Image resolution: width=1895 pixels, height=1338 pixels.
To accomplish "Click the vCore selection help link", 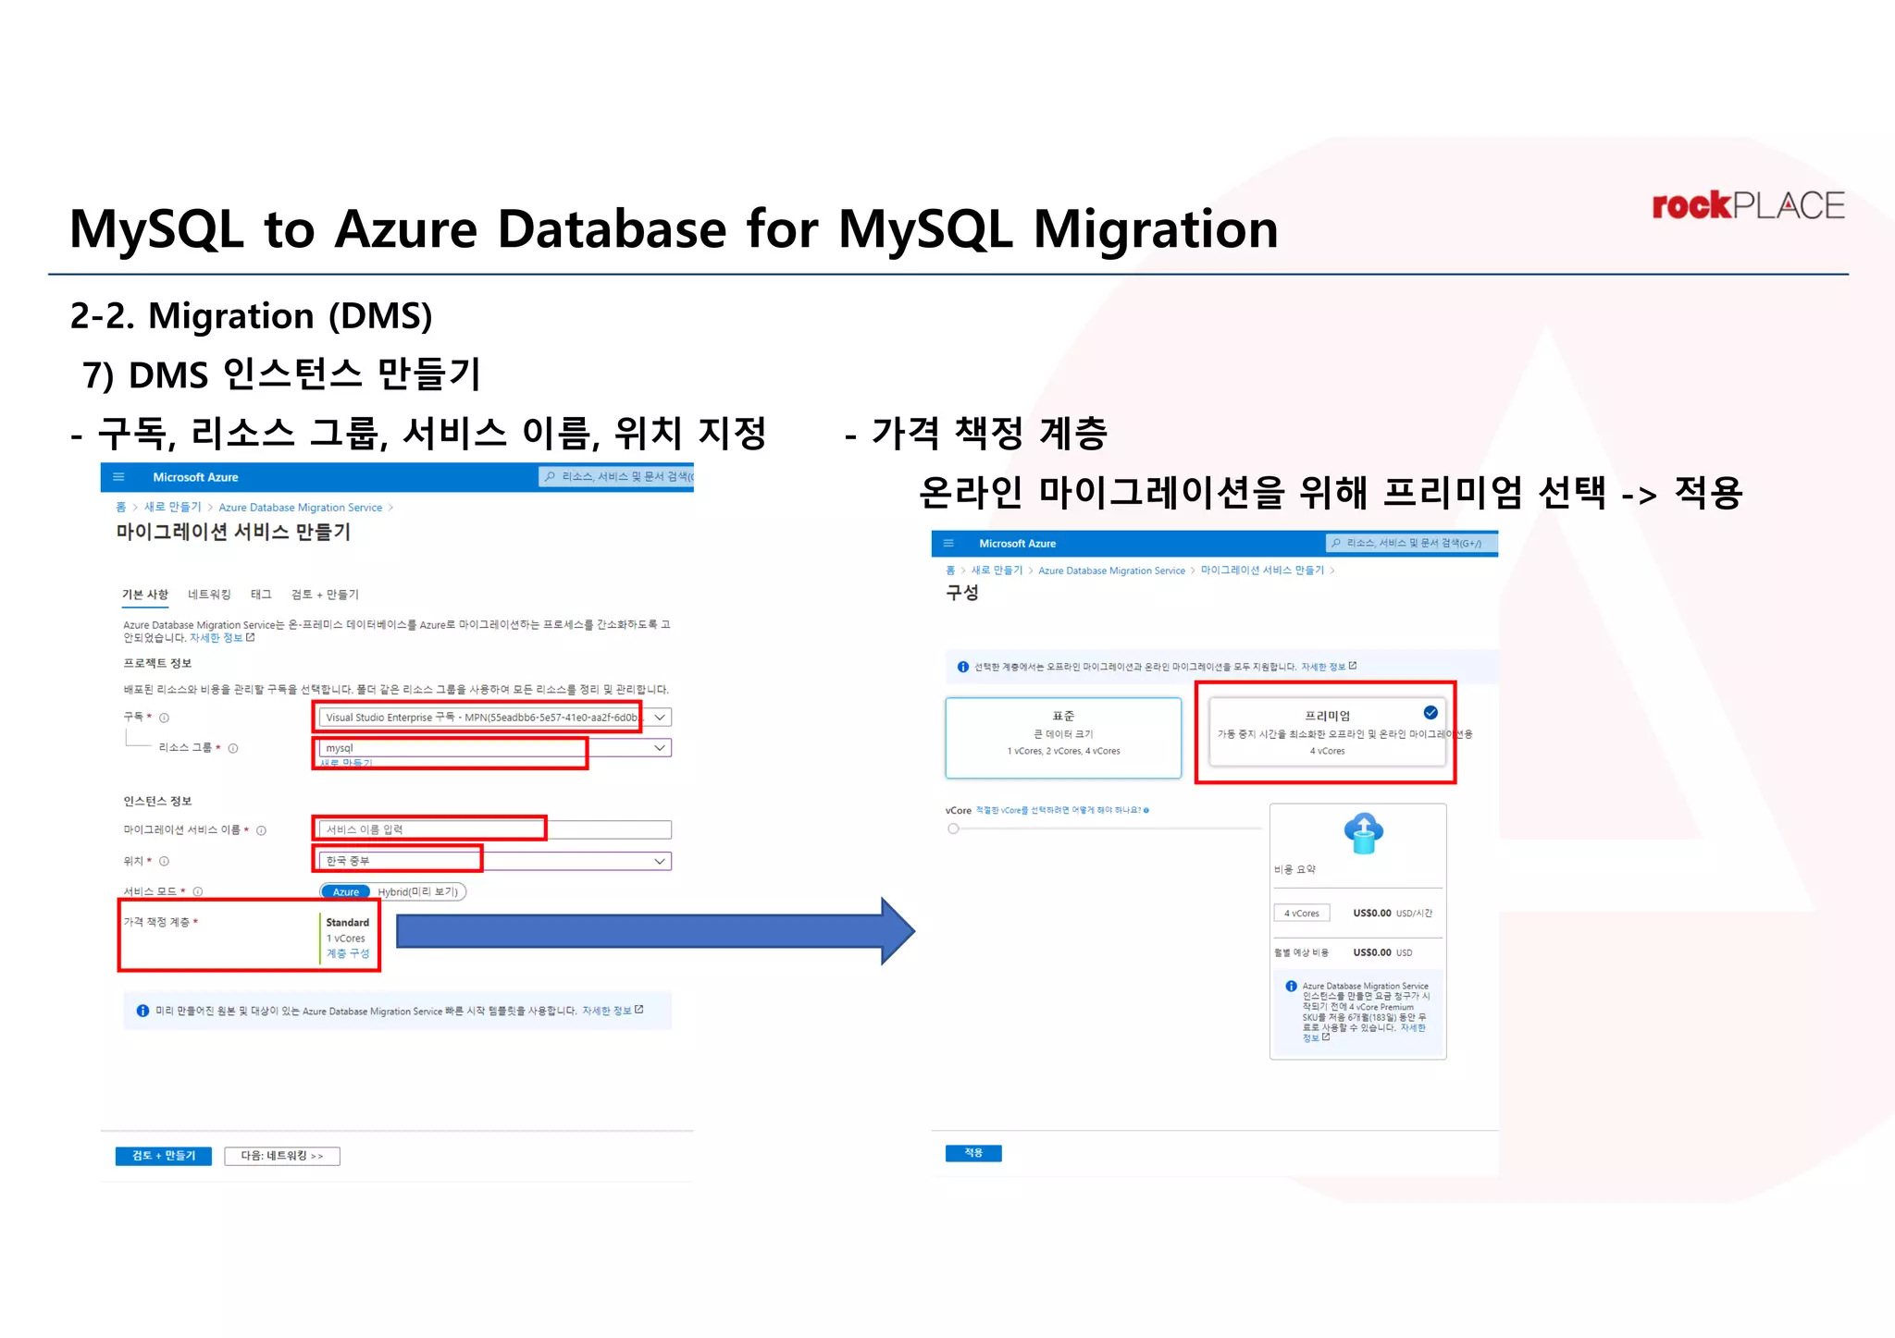I will coord(1059,810).
